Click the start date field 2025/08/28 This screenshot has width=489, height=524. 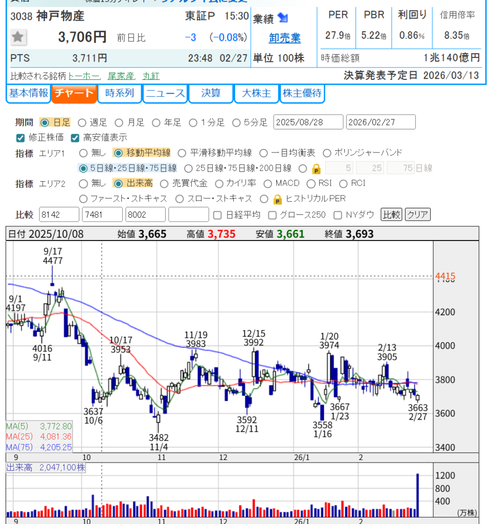click(x=308, y=122)
